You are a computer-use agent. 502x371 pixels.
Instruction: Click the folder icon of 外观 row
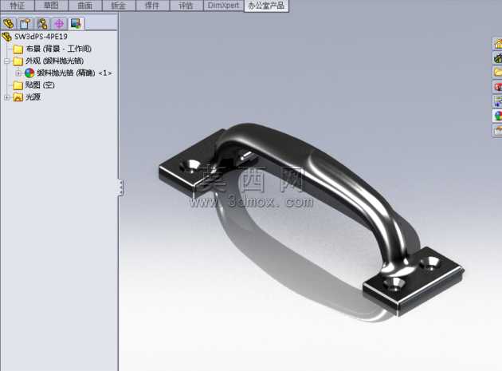pyautogui.click(x=18, y=61)
